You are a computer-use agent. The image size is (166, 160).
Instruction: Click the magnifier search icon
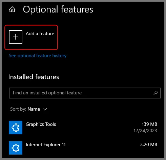[155, 93]
